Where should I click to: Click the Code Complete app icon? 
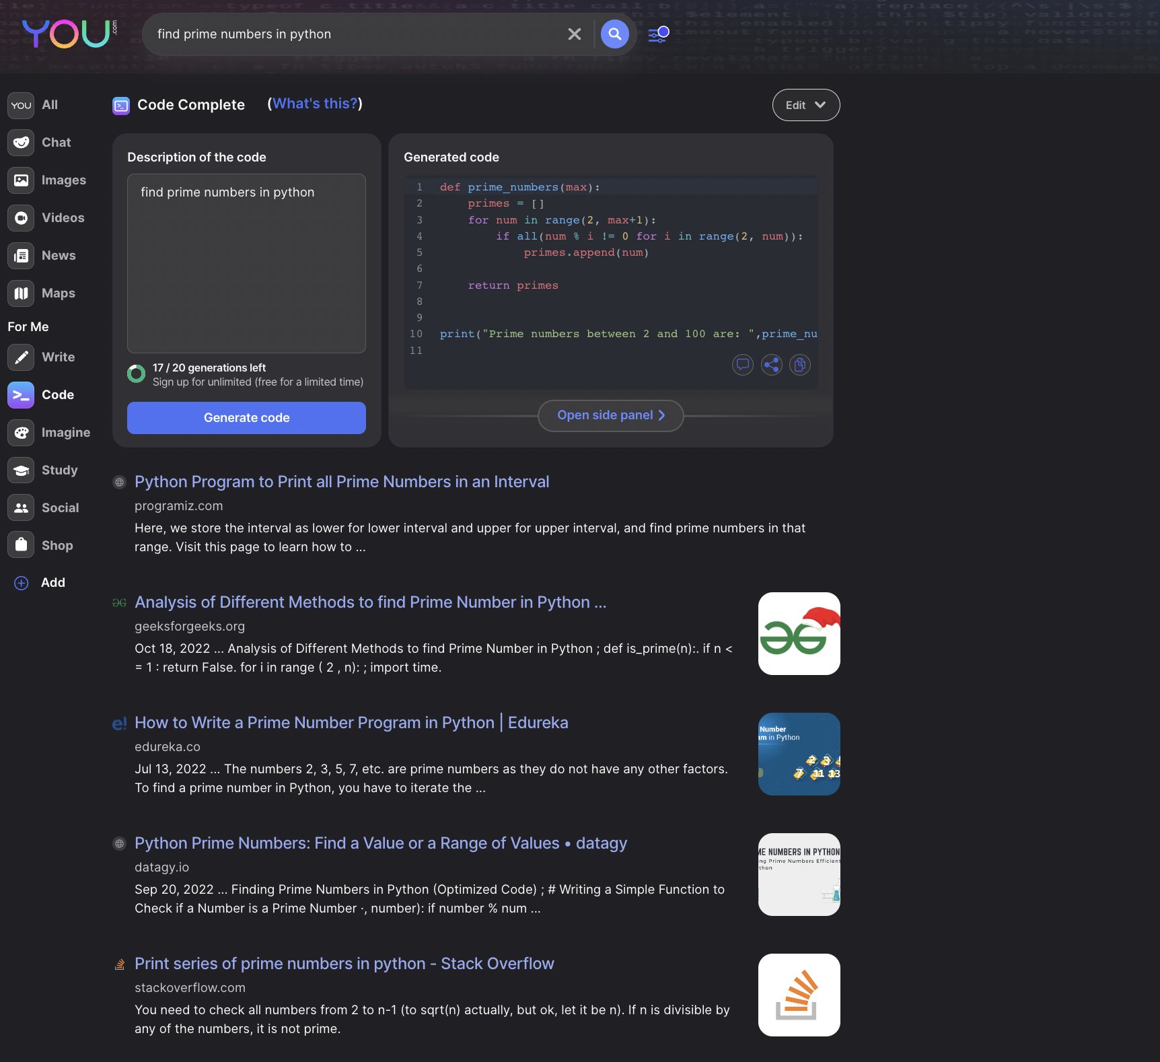121,106
